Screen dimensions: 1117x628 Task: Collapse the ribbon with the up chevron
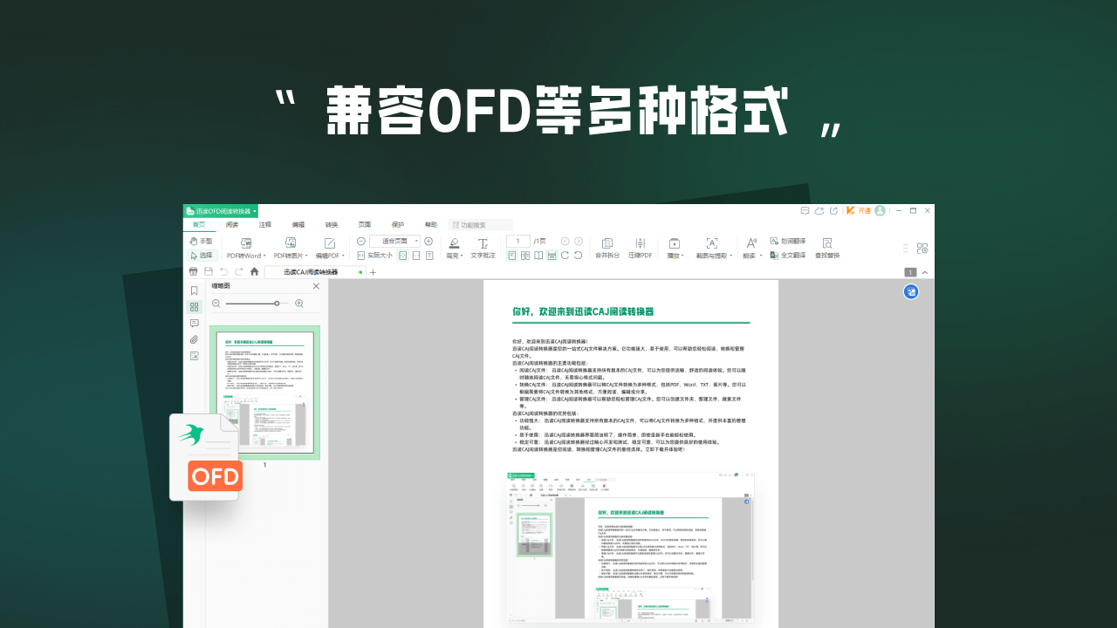tap(925, 273)
